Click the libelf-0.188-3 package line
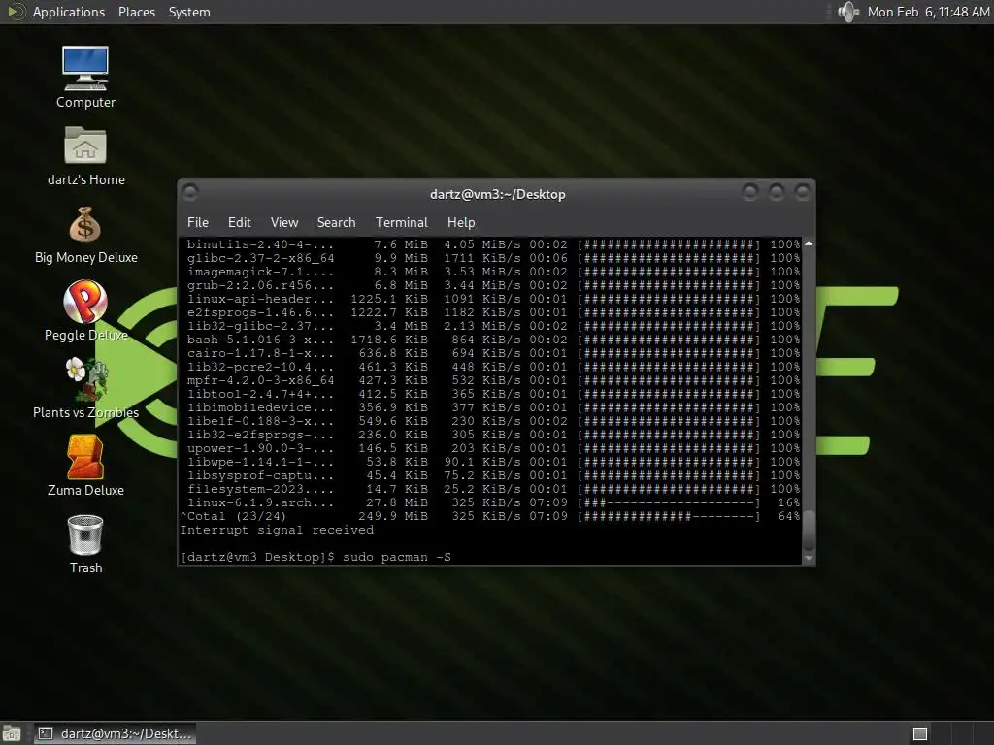The image size is (994, 745). (x=493, y=421)
